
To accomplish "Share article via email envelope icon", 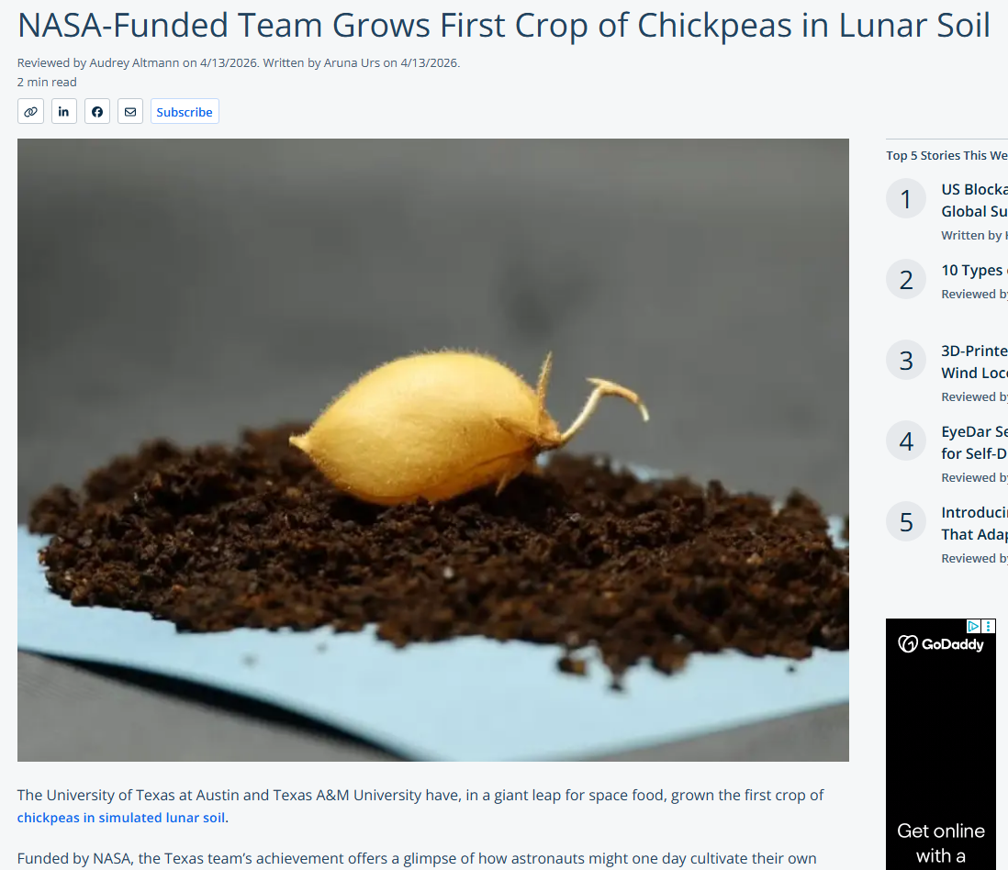I will [x=130, y=111].
